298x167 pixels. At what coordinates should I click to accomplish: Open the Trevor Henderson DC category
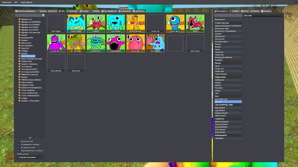[29, 93]
